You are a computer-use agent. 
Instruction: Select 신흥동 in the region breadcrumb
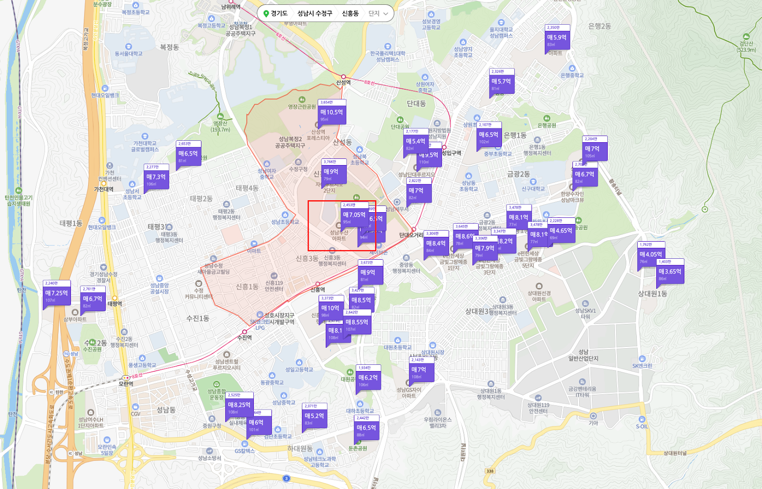click(x=350, y=13)
